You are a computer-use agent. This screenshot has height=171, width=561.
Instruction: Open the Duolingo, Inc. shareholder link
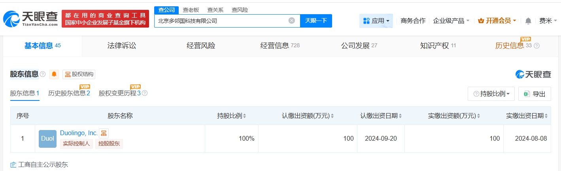79,133
